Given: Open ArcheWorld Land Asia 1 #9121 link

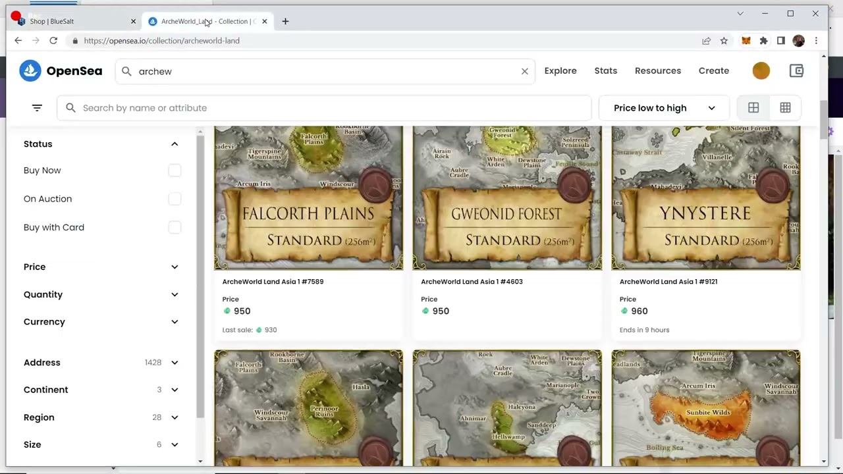Looking at the screenshot, I should click(x=668, y=282).
